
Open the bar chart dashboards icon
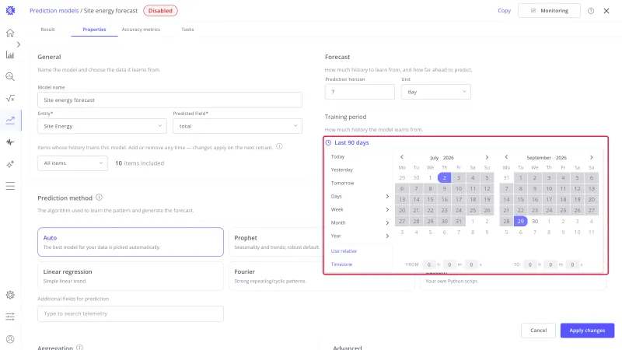(x=10, y=54)
